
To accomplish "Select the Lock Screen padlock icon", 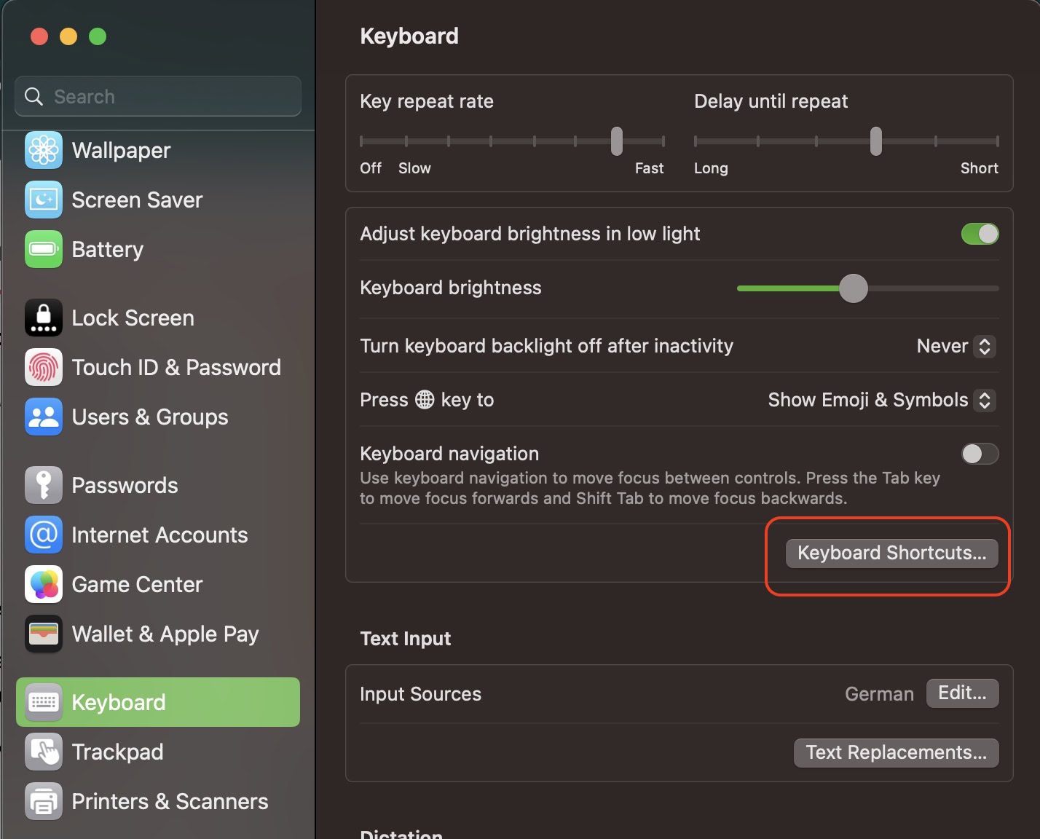I will (44, 318).
